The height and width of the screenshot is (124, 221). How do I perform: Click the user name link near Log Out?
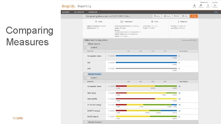(x=204, y=2)
